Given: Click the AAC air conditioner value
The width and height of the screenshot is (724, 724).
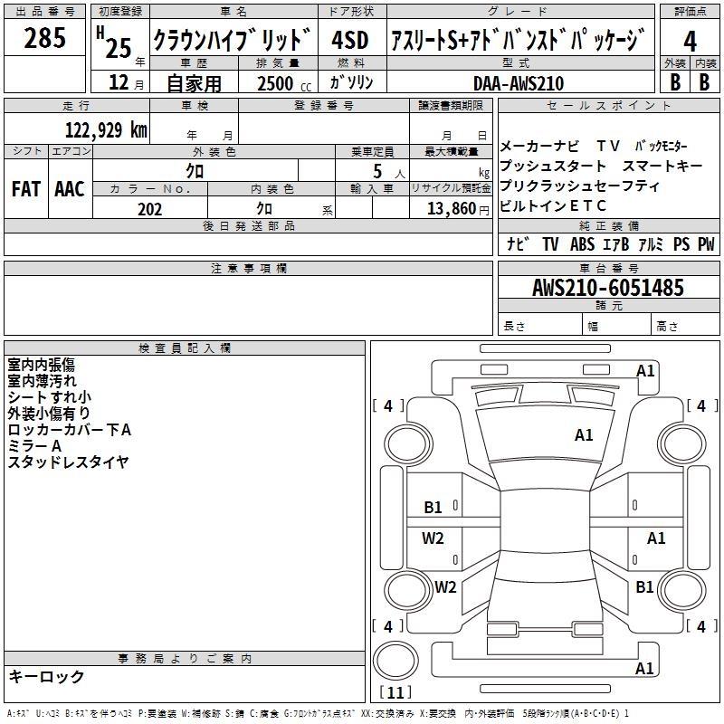Looking at the screenshot, I should click(x=70, y=189).
